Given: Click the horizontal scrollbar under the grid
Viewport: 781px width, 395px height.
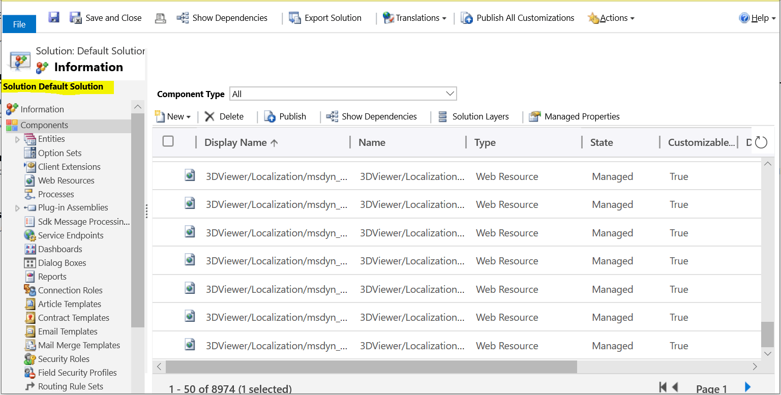Looking at the screenshot, I should click(371, 367).
